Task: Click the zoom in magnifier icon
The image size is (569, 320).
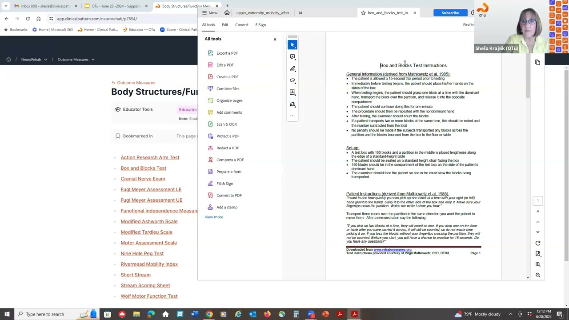Action: tap(538, 264)
